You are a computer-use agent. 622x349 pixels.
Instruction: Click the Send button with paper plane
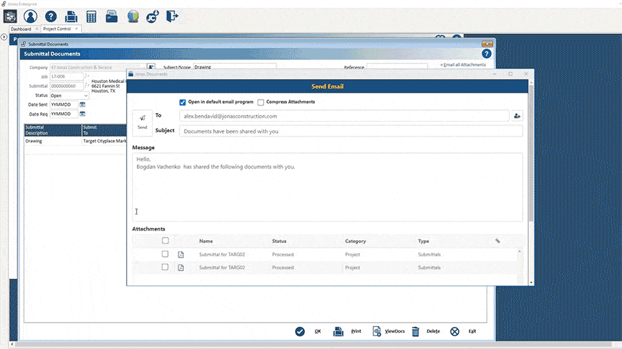pyautogui.click(x=142, y=122)
